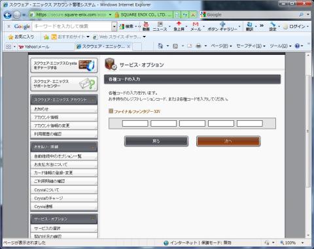Open the Print button dropdown arrow
This screenshot has height=249, width=314.
coord(205,46)
